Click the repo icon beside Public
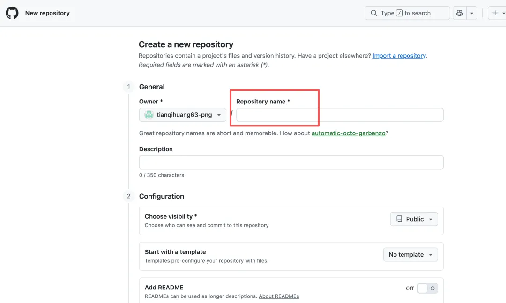Image resolution: width=506 pixels, height=303 pixels. [399, 219]
